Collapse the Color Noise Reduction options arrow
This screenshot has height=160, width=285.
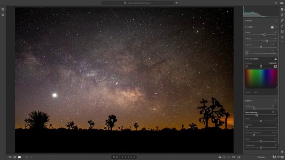point(276,132)
